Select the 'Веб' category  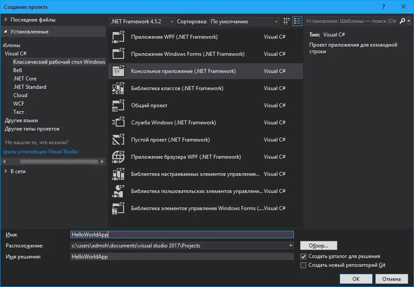pos(18,70)
